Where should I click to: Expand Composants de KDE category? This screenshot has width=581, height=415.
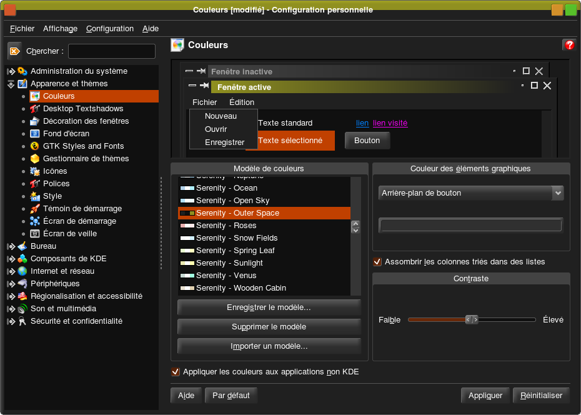(11, 259)
